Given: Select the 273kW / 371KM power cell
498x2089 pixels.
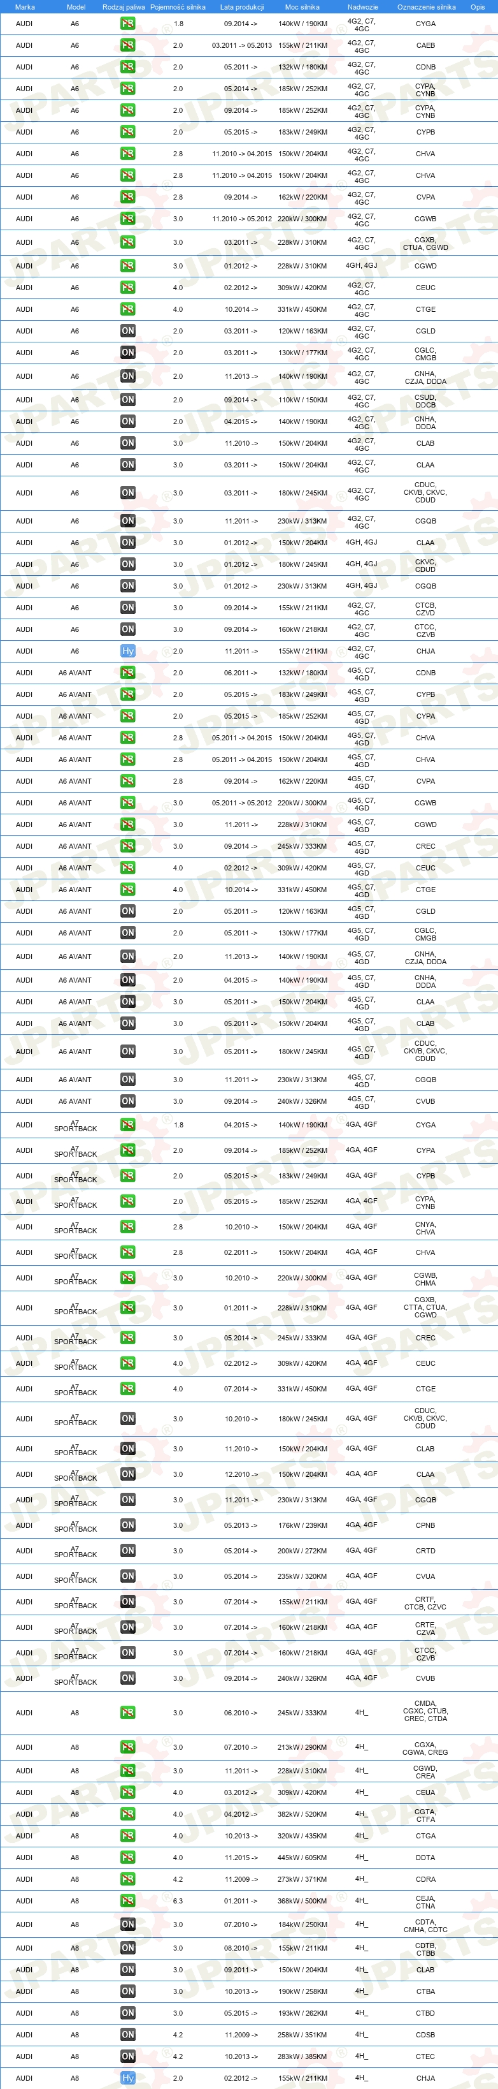Looking at the screenshot, I should 302,1879.
